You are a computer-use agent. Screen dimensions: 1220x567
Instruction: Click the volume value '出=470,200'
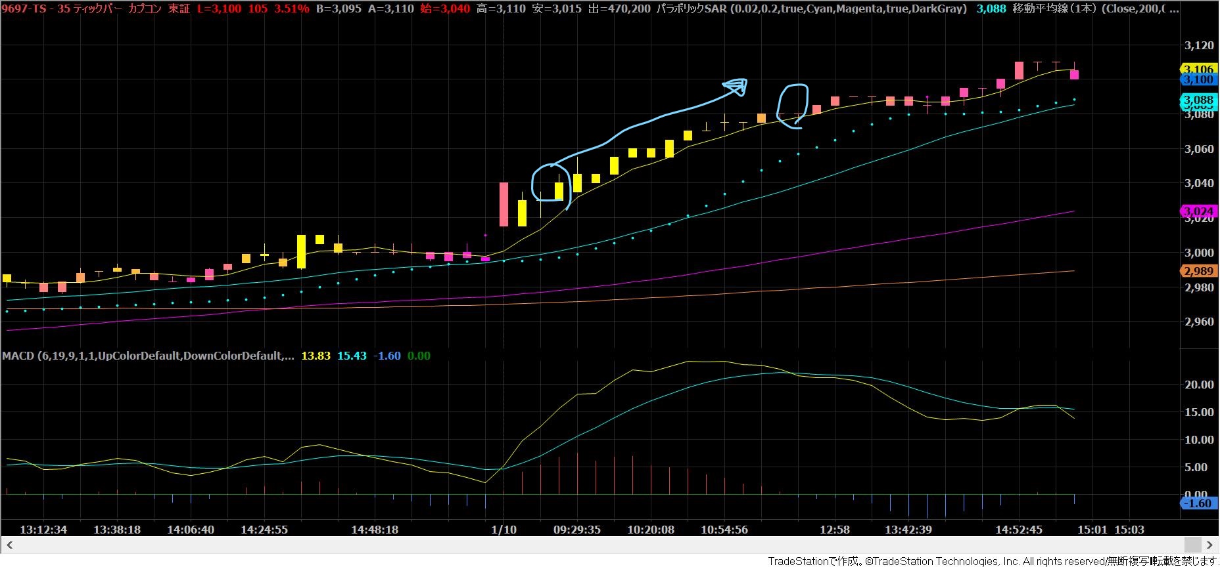(x=619, y=9)
